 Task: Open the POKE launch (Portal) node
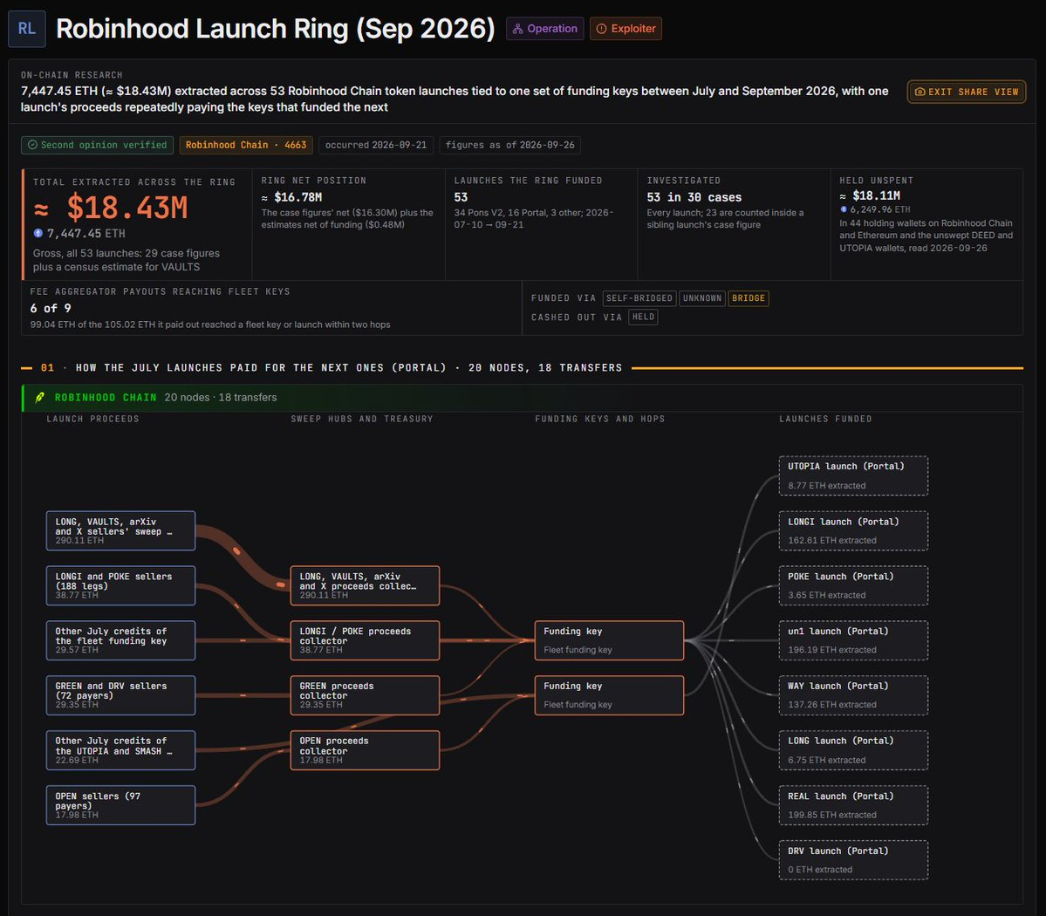click(x=853, y=585)
